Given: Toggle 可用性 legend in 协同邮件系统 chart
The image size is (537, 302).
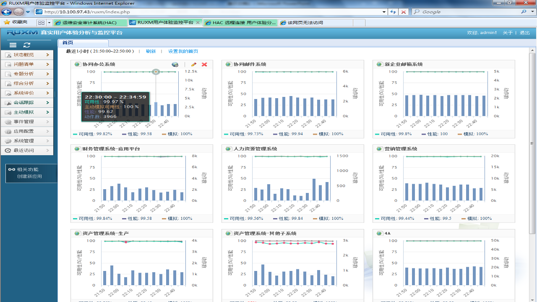Looking at the screenshot, I should pos(243,134).
